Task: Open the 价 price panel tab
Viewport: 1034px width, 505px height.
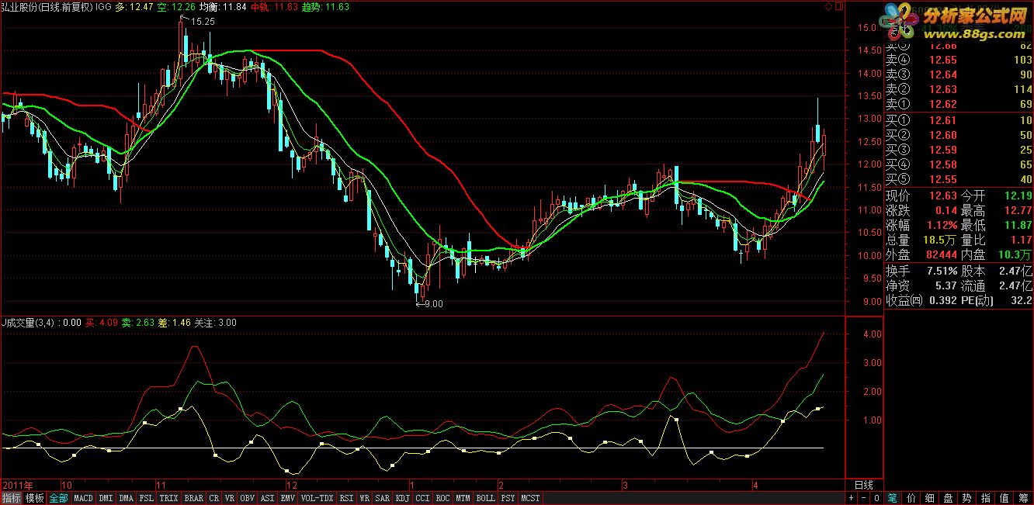Action: click(911, 498)
